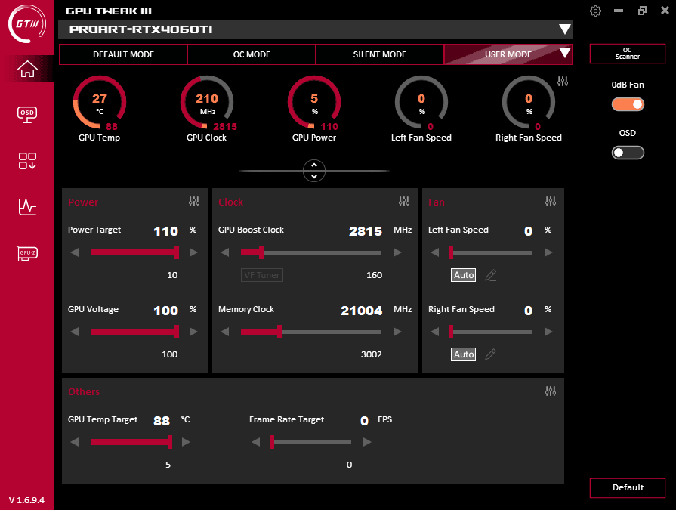Viewport: 676px width, 510px height.
Task: Increase Right Fan Speed with right arrow
Action: tap(548, 332)
